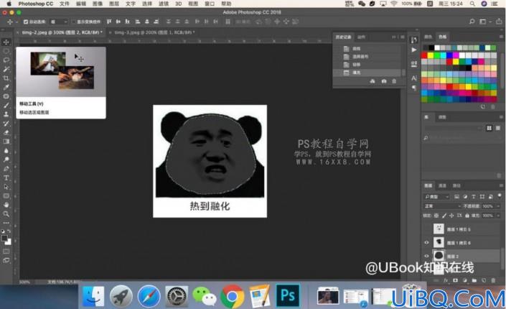Add a layer mask via Layers panel
The height and width of the screenshot is (309, 506).
[455, 280]
